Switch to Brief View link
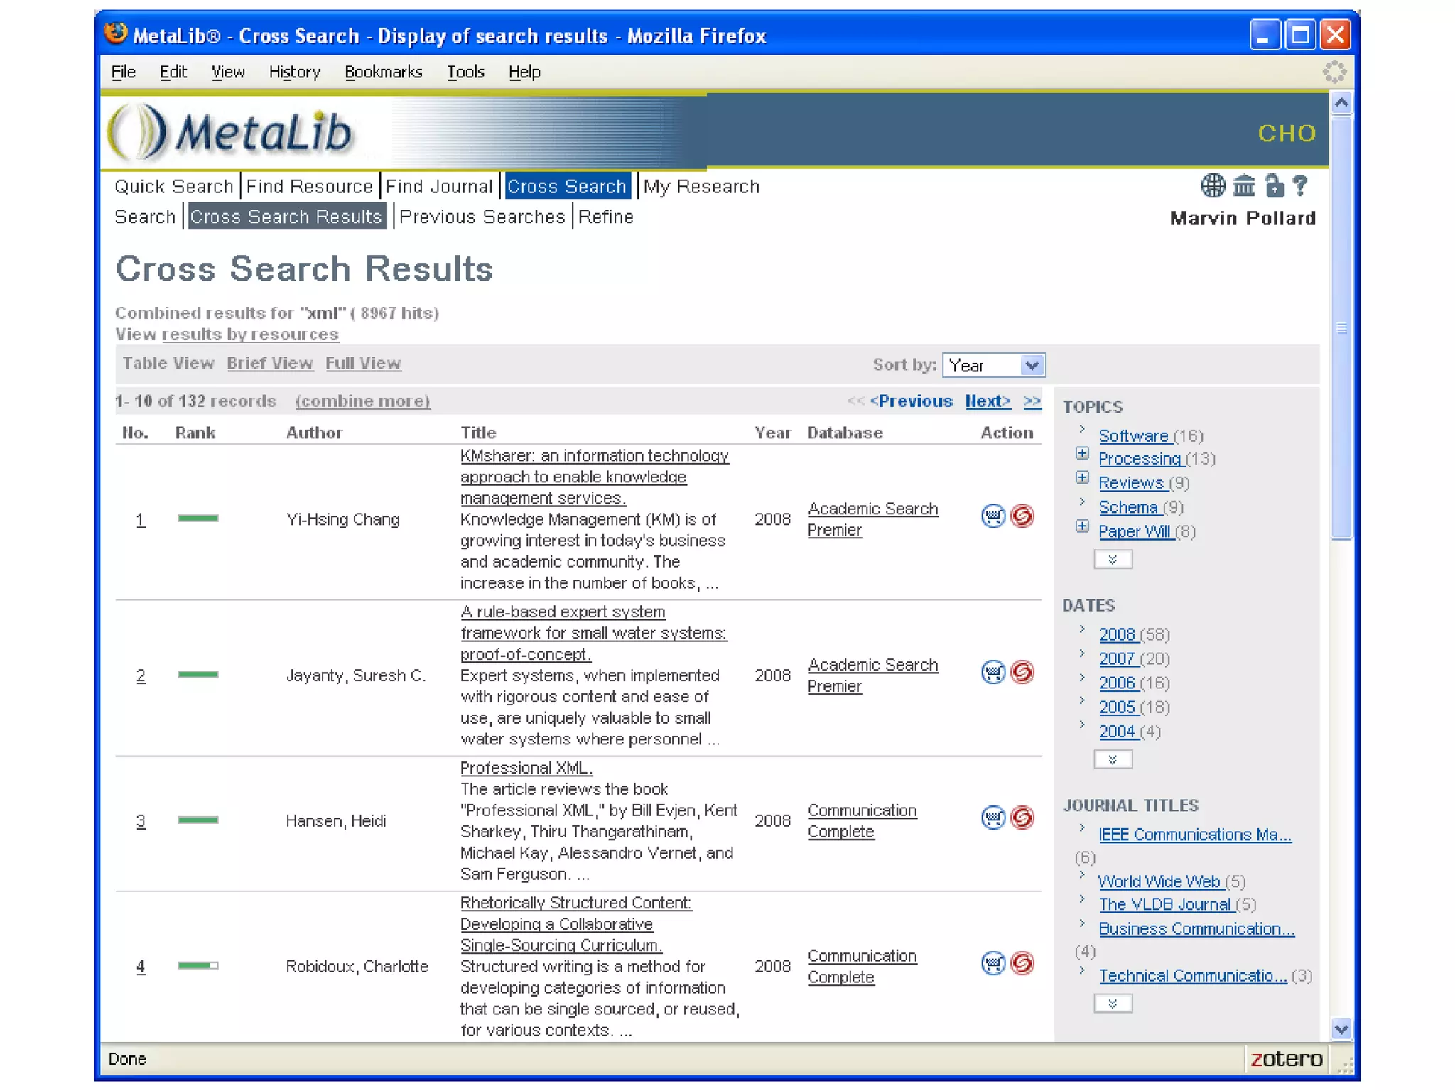The width and height of the screenshot is (1455, 1091). tap(269, 364)
